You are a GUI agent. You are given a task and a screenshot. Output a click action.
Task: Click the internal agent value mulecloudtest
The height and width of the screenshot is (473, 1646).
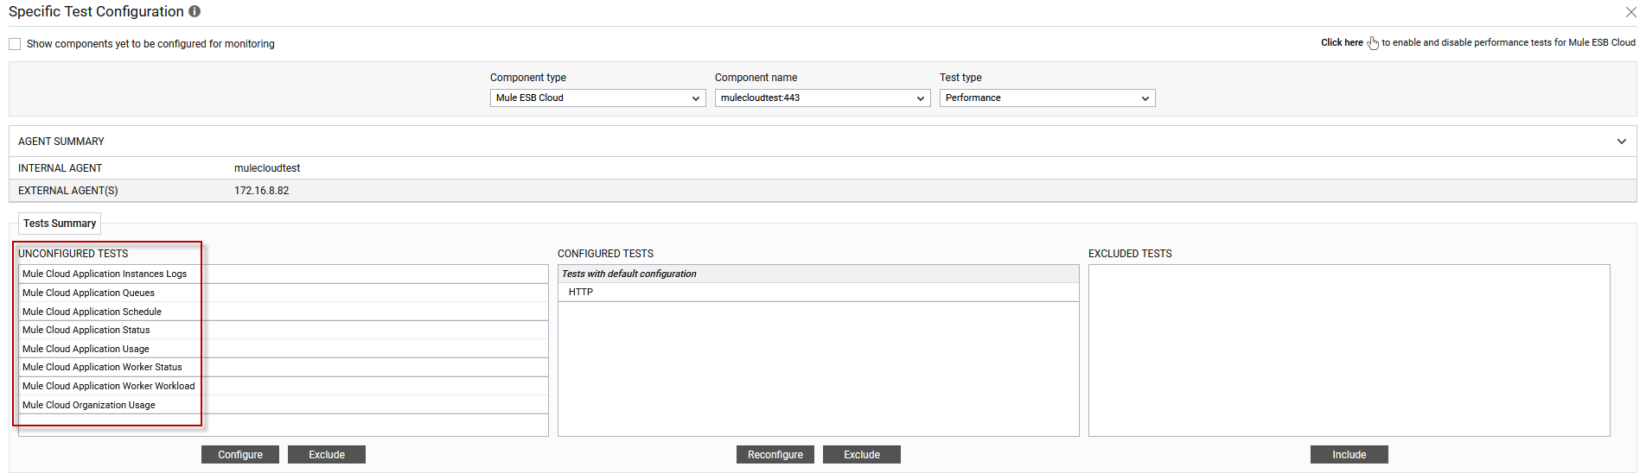coord(267,168)
